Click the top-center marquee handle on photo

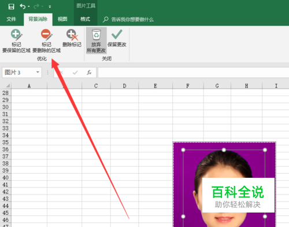[224, 150]
